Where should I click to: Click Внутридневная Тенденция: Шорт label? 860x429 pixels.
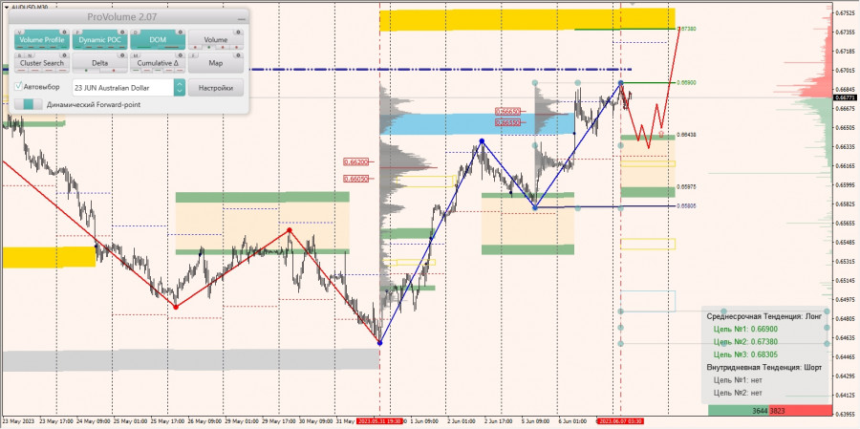[x=764, y=367]
